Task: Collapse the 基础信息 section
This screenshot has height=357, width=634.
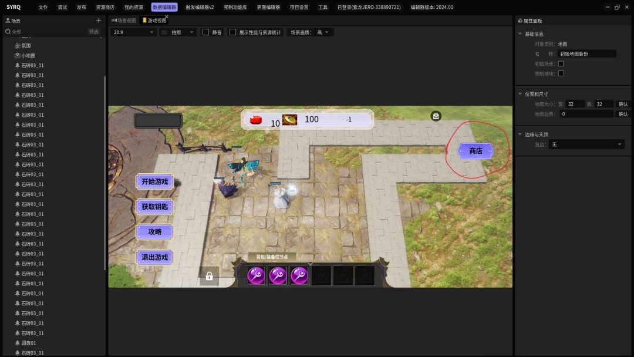Action: (x=520, y=34)
